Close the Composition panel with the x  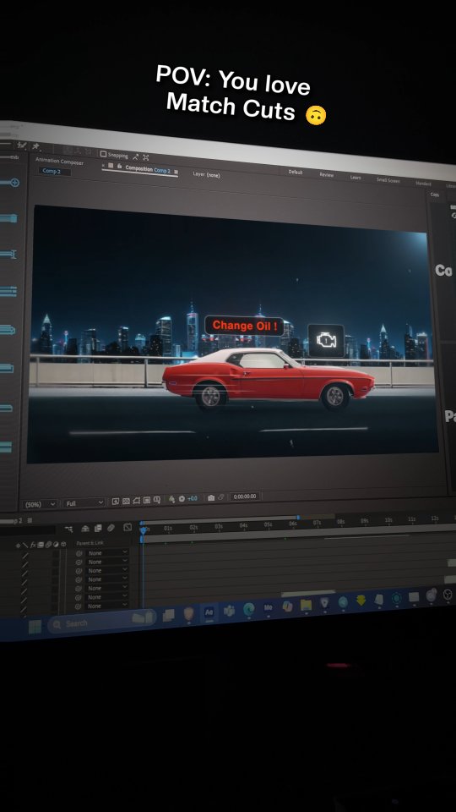(103, 165)
